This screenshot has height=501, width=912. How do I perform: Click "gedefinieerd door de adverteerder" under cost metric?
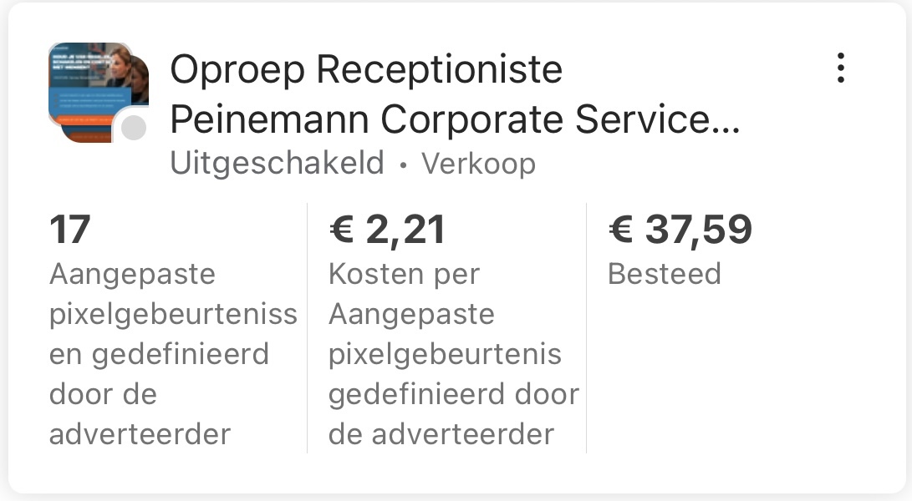coord(453,414)
